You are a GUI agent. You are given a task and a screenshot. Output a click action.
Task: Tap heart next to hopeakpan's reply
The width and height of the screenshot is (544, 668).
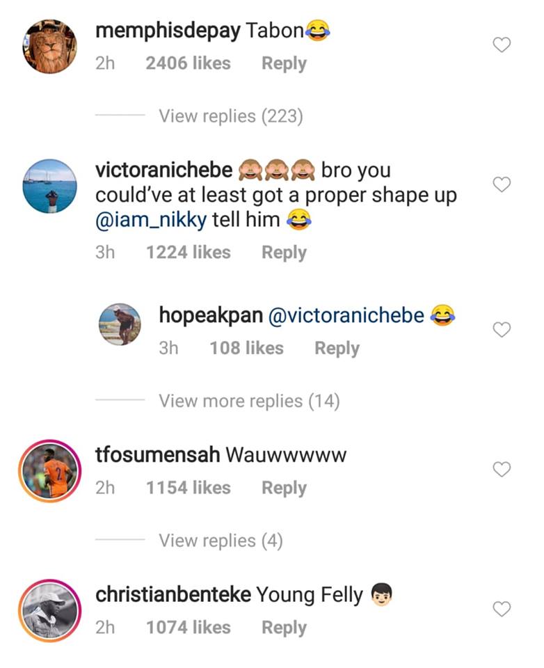click(502, 330)
